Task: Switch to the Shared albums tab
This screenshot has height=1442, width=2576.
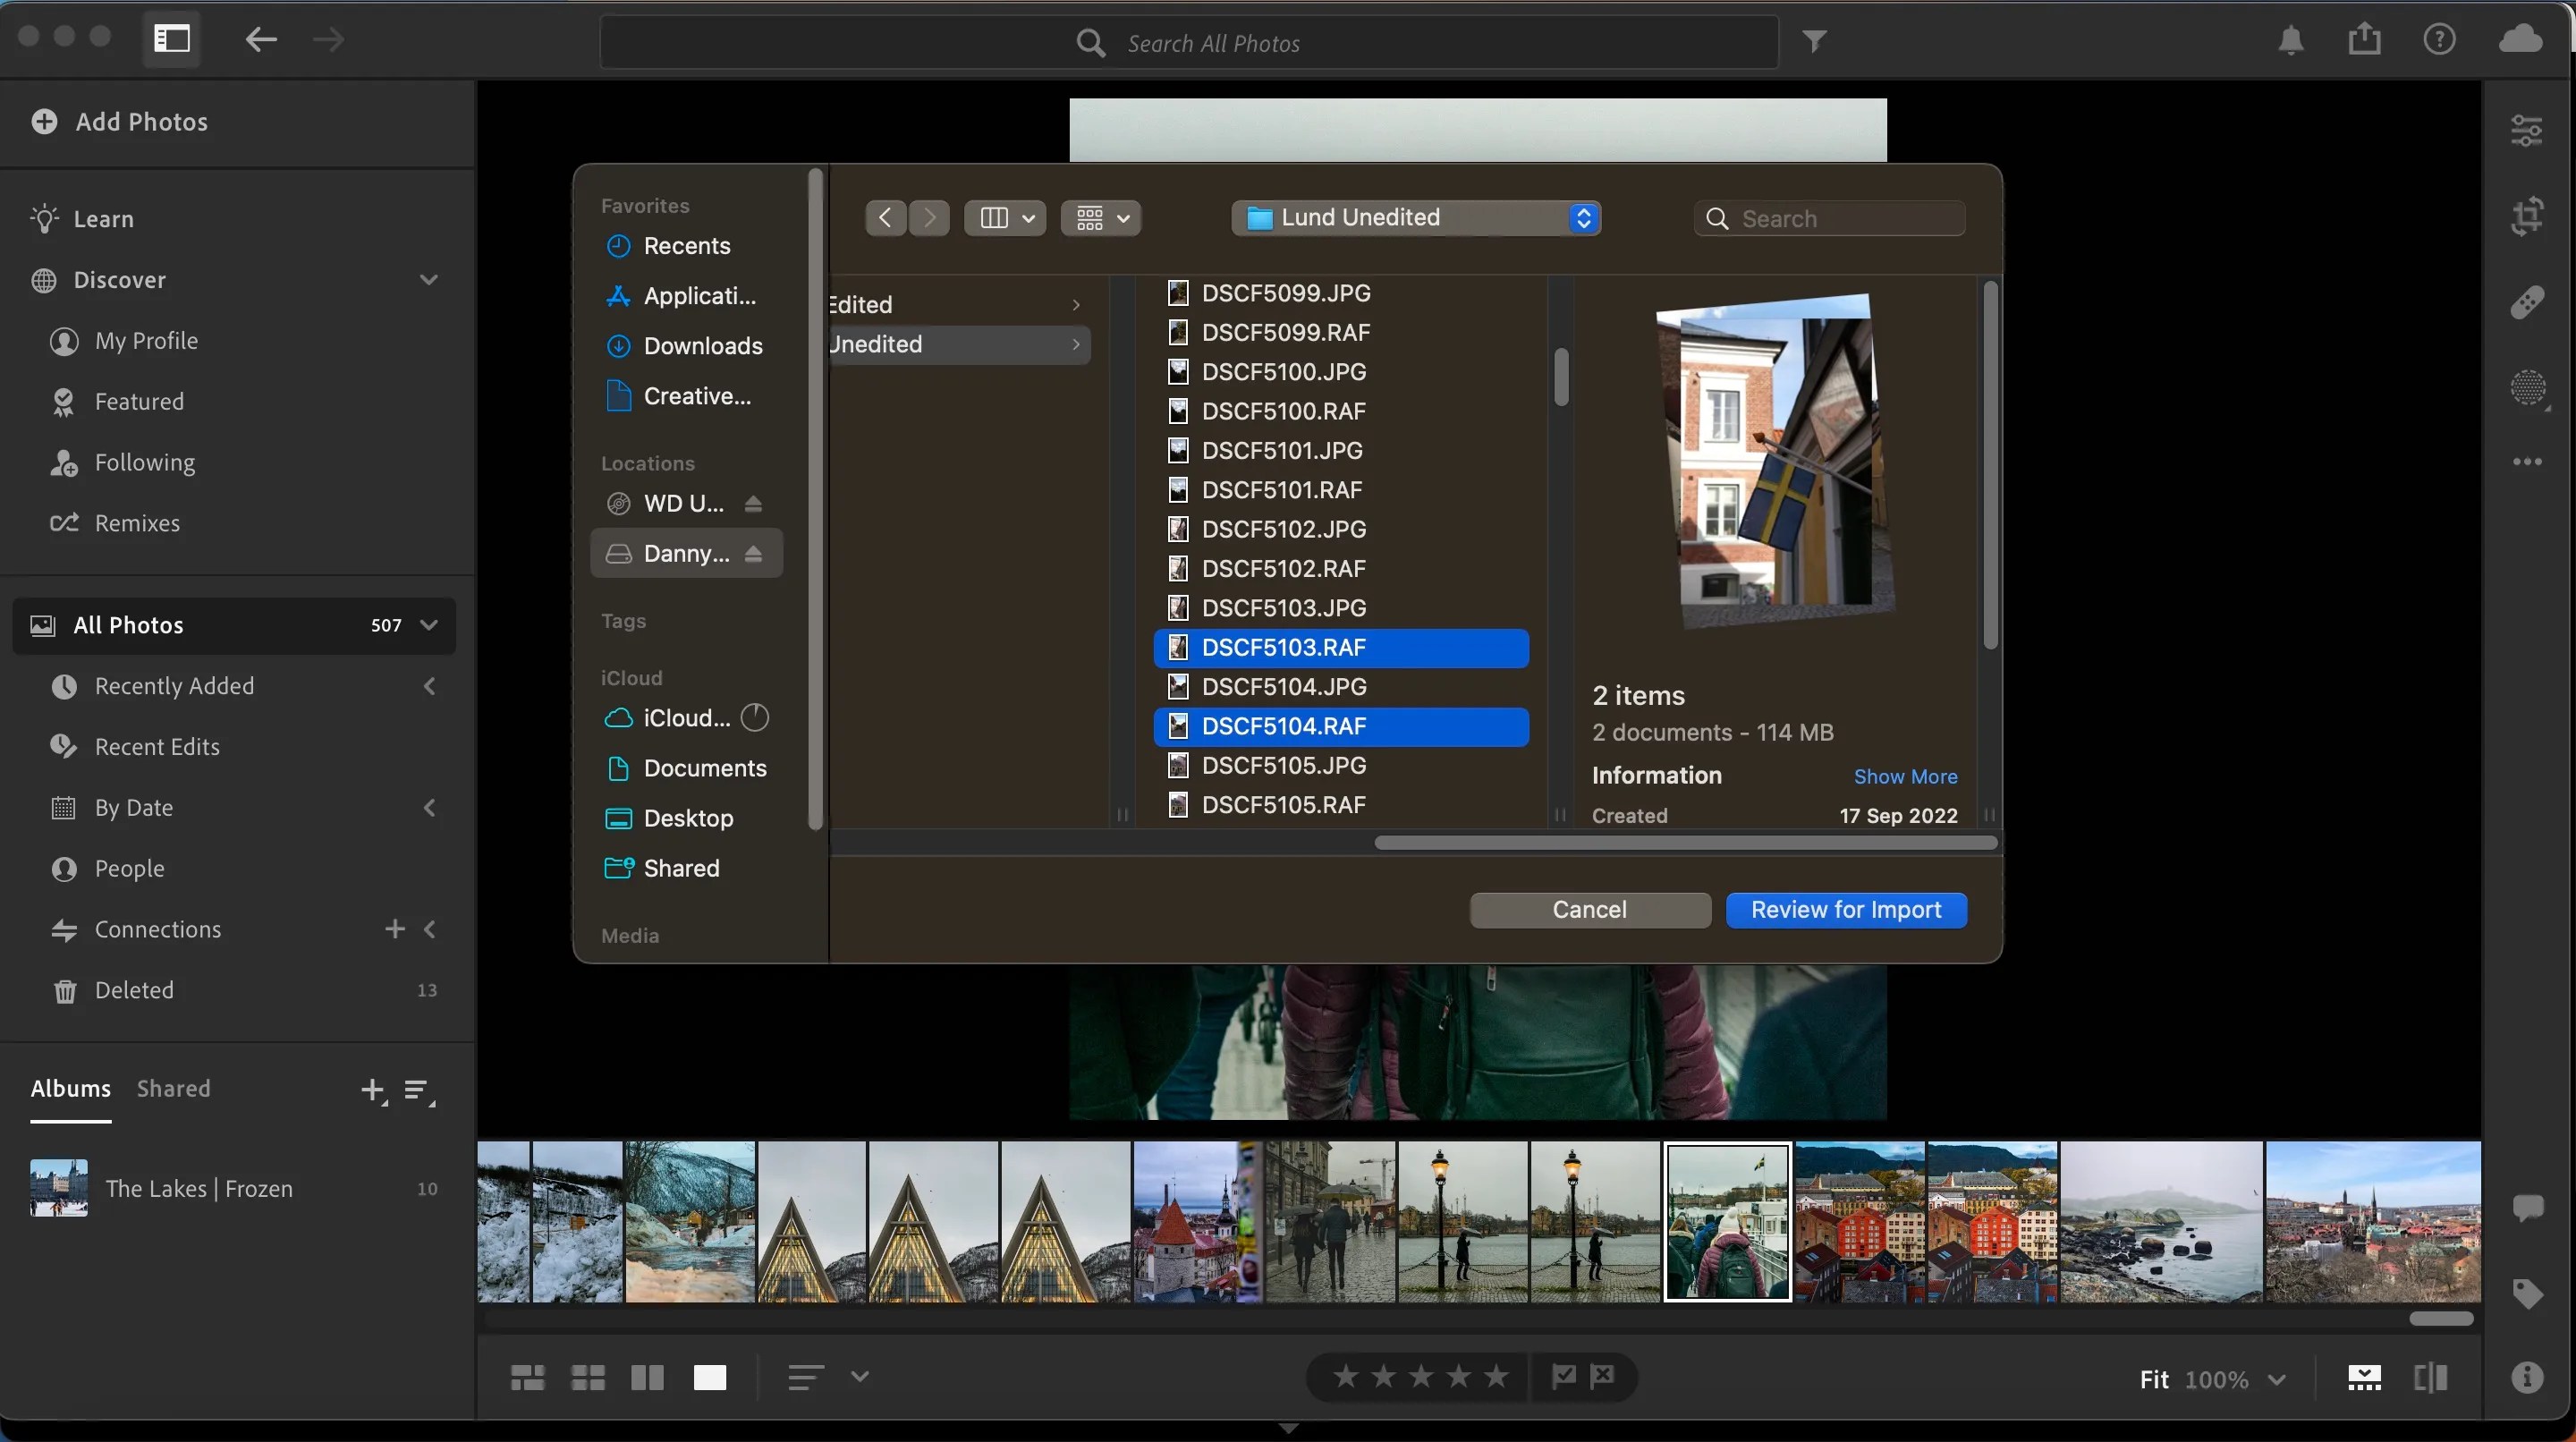Action: pyautogui.click(x=174, y=1088)
